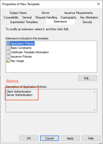The image size is (103, 144).
Task: Click the Edit... button
Action: 87,78
